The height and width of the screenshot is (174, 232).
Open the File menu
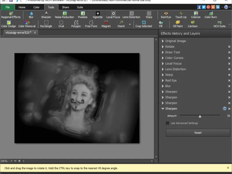8,7
